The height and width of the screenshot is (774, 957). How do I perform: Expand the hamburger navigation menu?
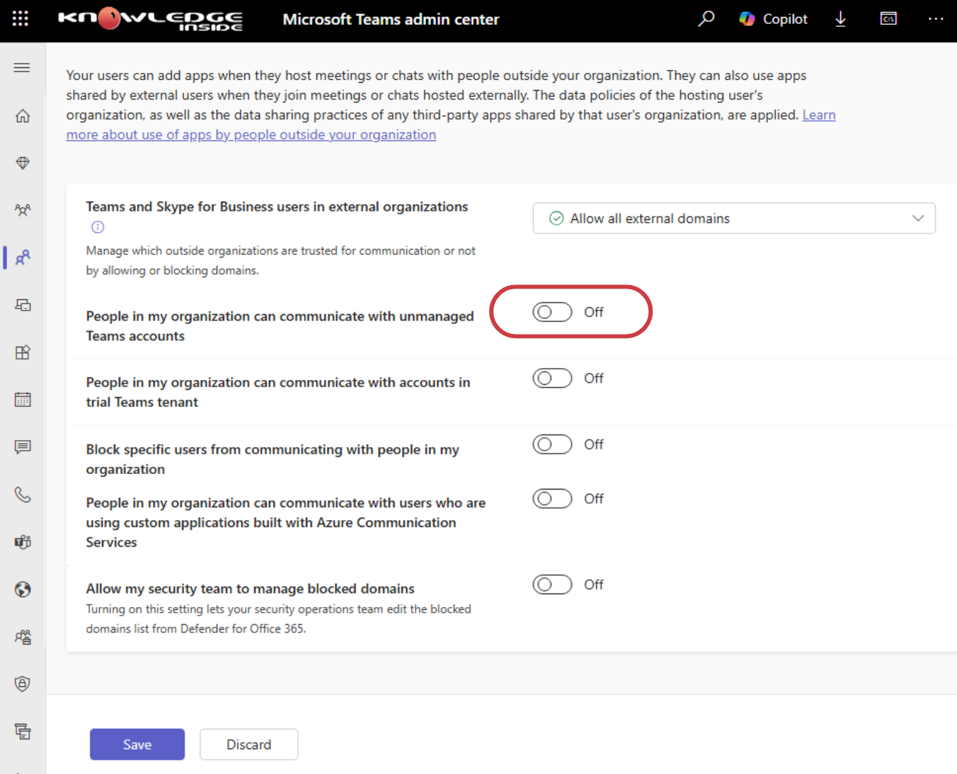22,68
